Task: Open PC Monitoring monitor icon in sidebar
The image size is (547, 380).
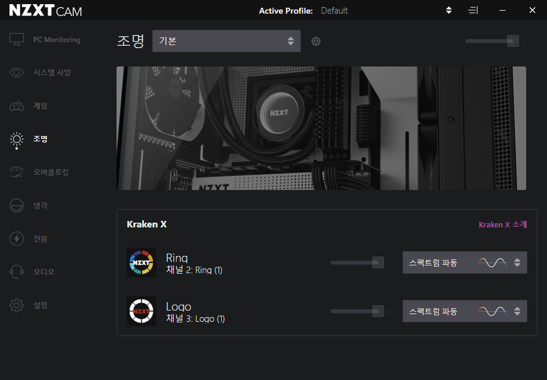Action: 17,39
